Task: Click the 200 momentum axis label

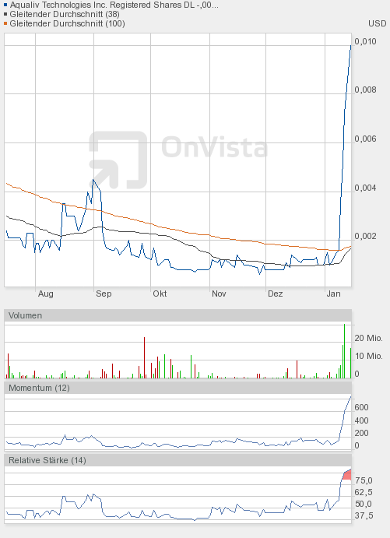Action: (x=361, y=433)
